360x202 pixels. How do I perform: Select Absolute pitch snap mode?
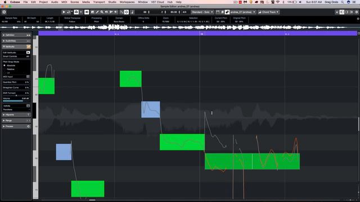pos(4,66)
